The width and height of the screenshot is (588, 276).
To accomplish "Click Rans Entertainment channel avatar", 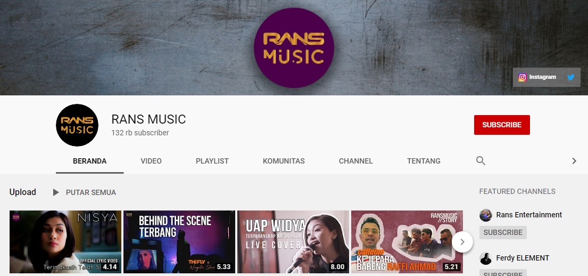I will 486,215.
